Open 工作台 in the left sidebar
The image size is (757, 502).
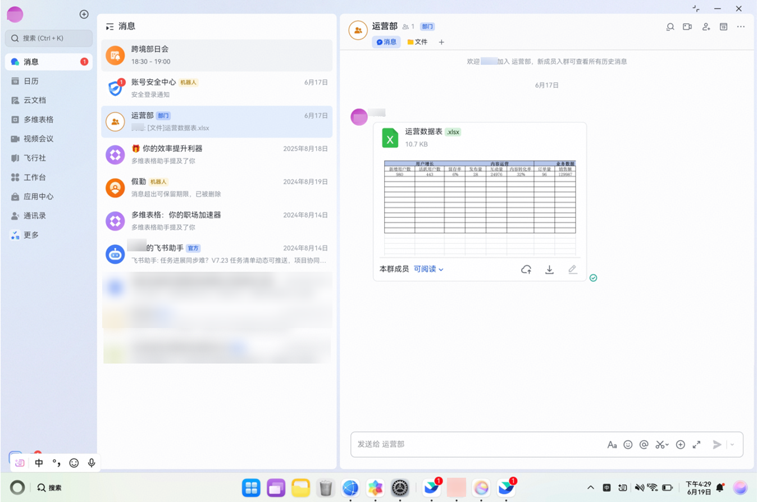click(49, 177)
